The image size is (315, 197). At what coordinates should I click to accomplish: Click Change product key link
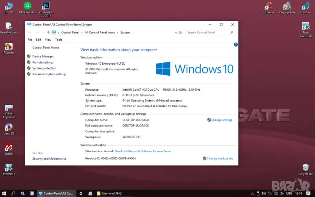(x=220, y=159)
